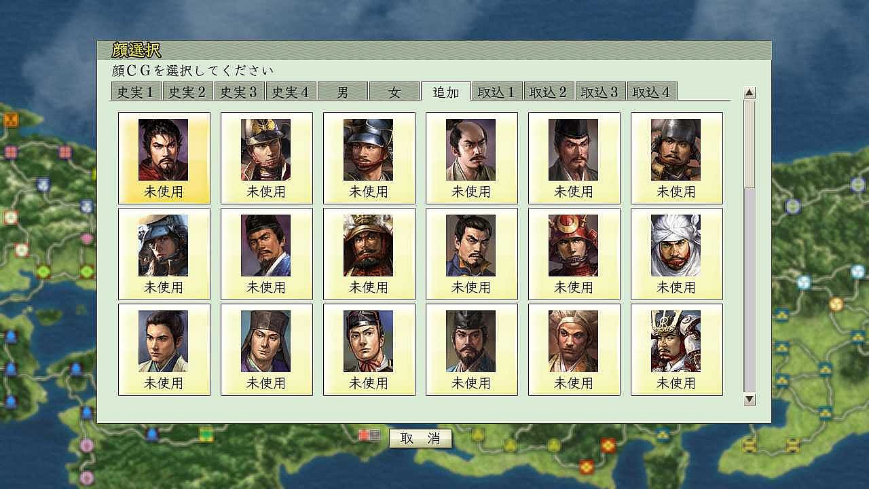Select the white turban portrait
Image resolution: width=869 pixels, height=489 pixels.
click(x=676, y=254)
